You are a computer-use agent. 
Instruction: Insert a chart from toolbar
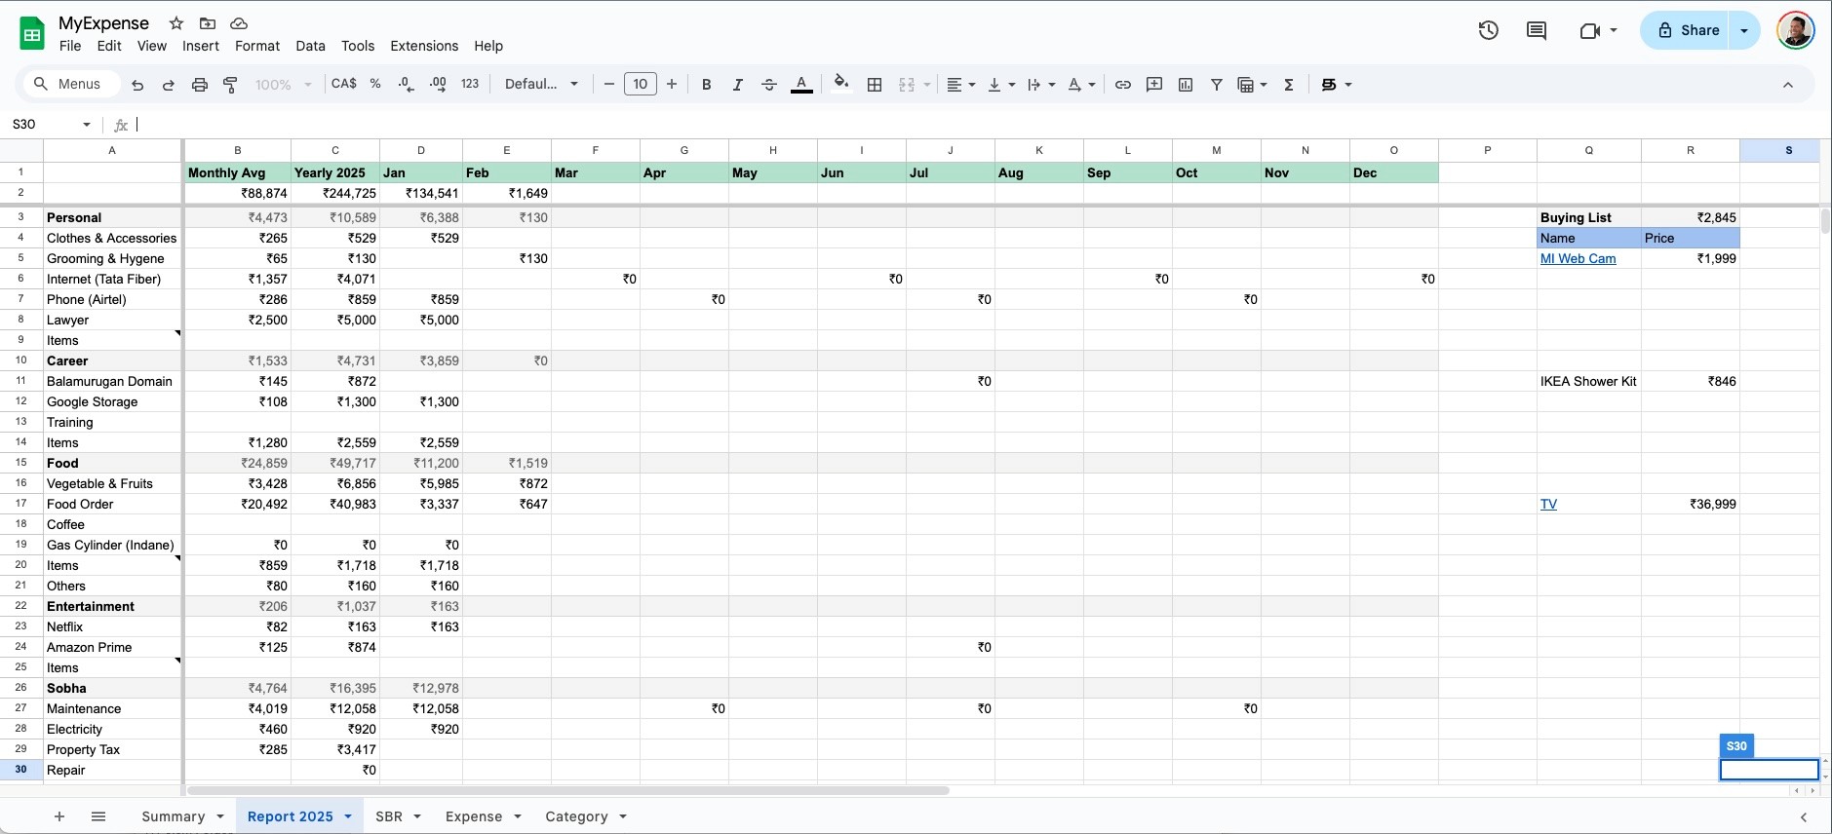[x=1186, y=85]
